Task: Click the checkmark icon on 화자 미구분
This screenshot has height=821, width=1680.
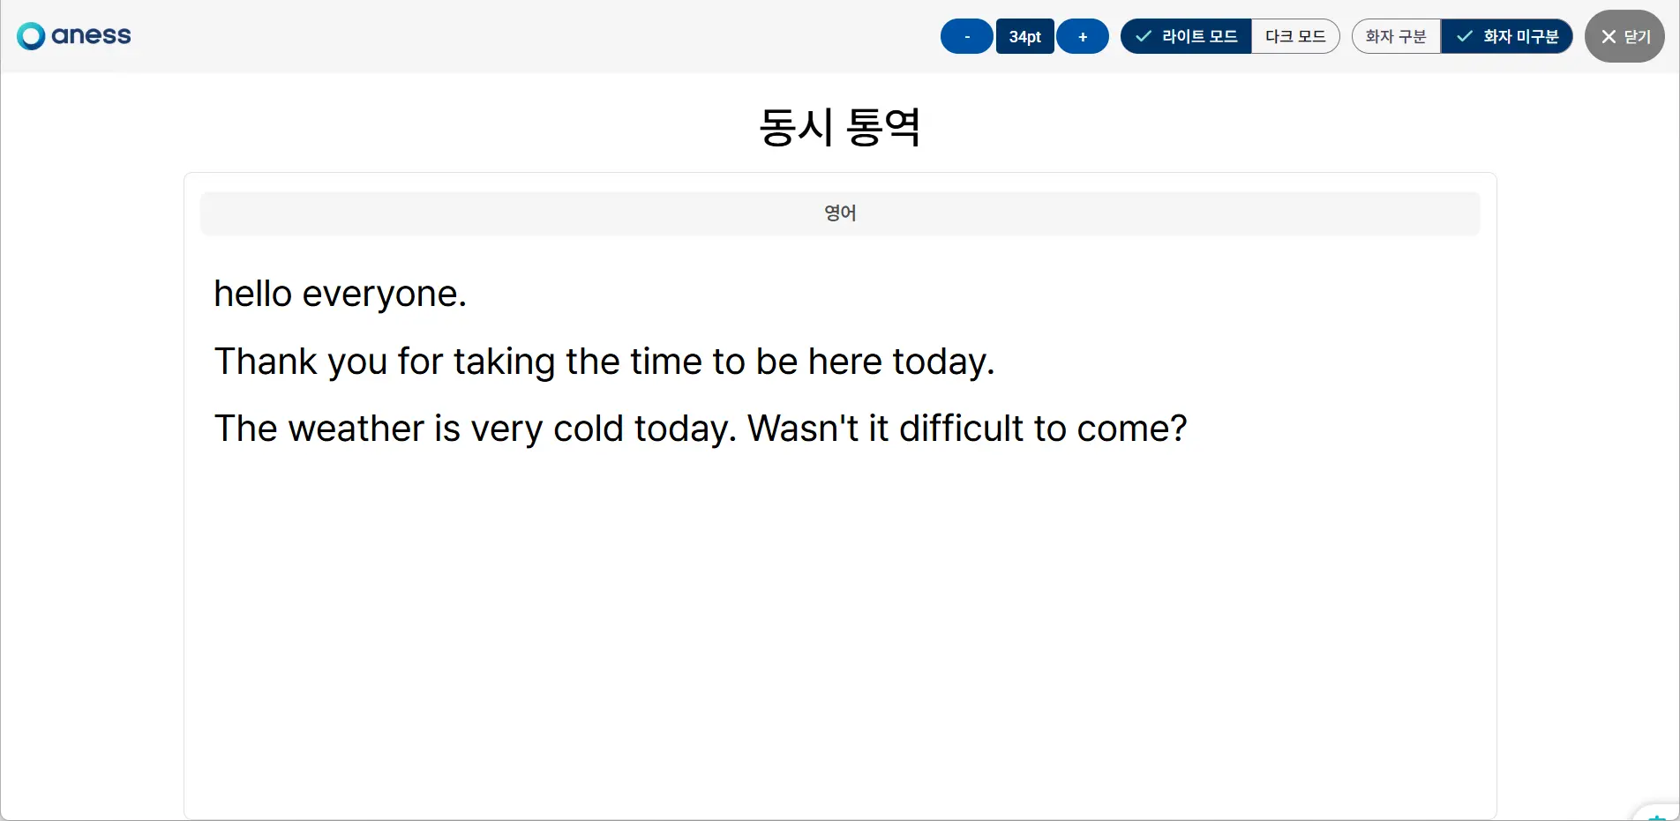Action: click(x=1465, y=36)
